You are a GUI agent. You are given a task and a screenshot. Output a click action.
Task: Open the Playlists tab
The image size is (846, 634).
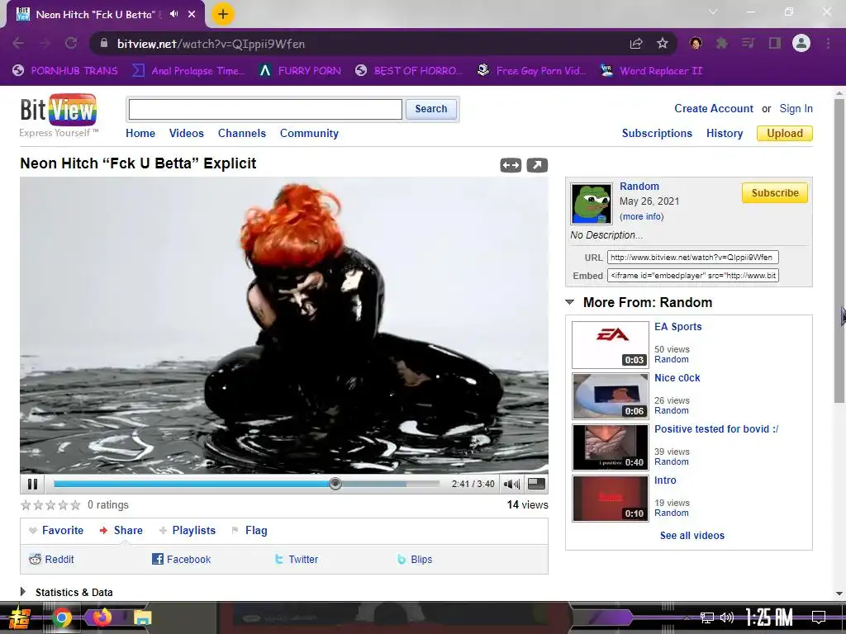188,531
